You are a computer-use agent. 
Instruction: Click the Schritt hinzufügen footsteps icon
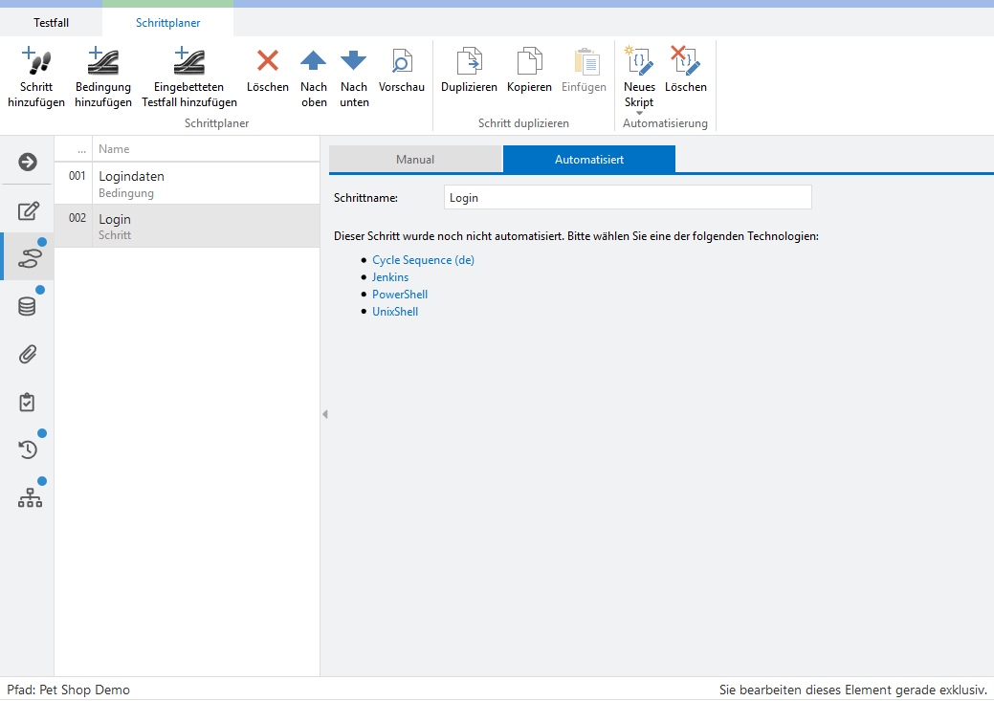tap(36, 61)
